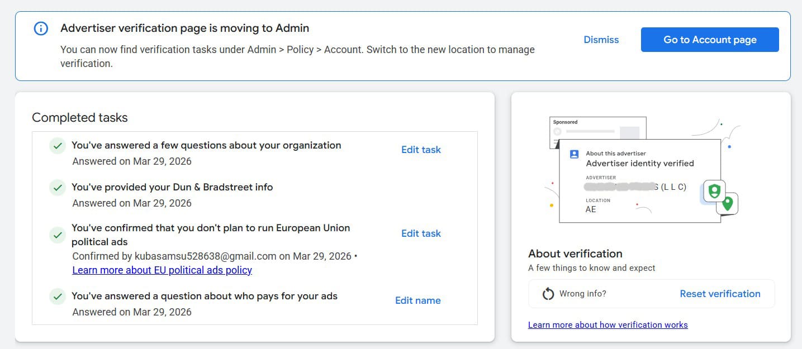Viewport: 802px width, 349px height.
Task: Edit task for EU political ads confirmation
Action: [421, 233]
